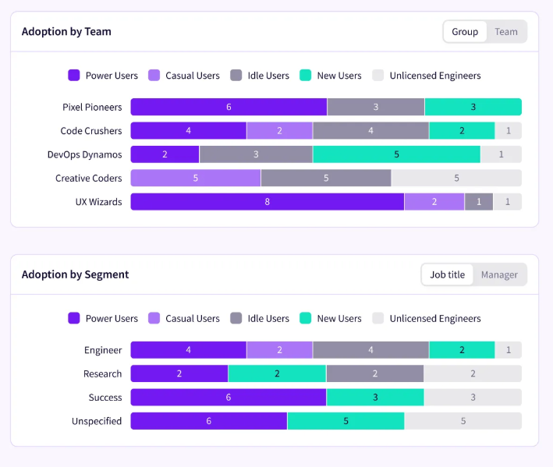Click Code Crushers power users bar 4
553x467 pixels.
188,131
